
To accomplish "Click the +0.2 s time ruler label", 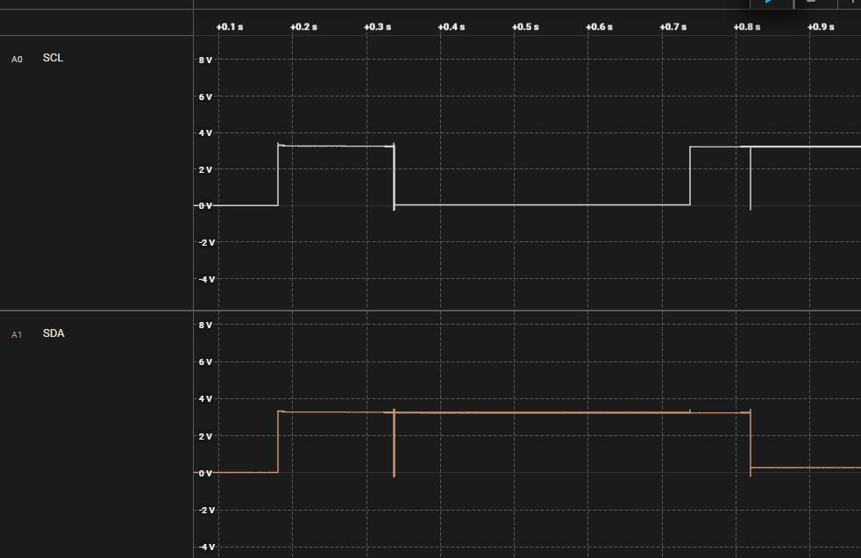I will click(x=303, y=27).
